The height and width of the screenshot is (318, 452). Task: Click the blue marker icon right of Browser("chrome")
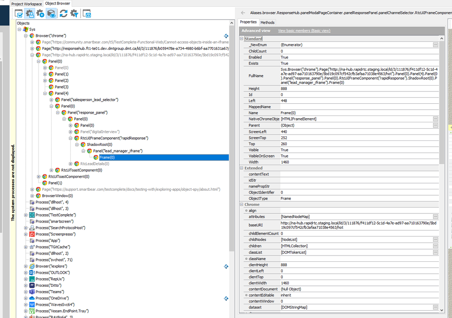(x=226, y=36)
